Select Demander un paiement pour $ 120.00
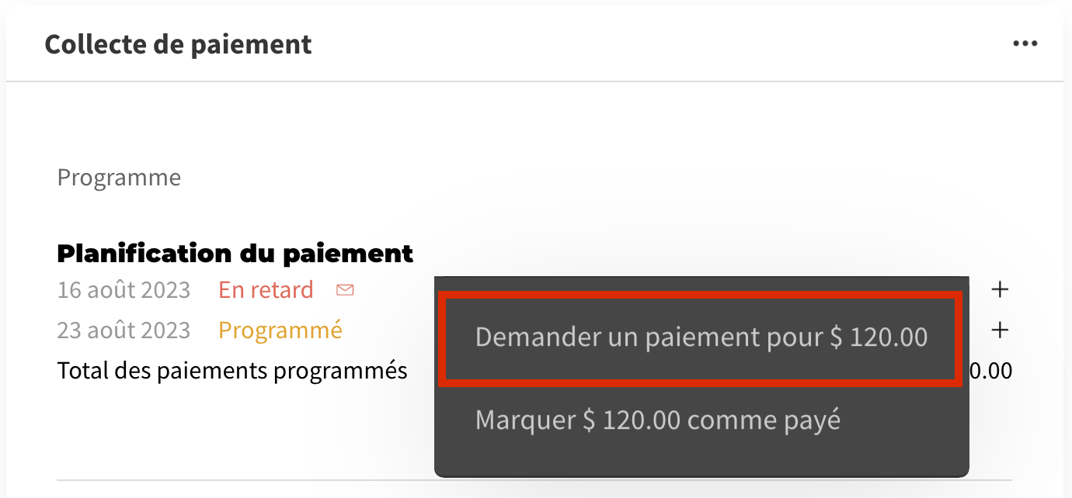1072x498 pixels. (x=701, y=337)
